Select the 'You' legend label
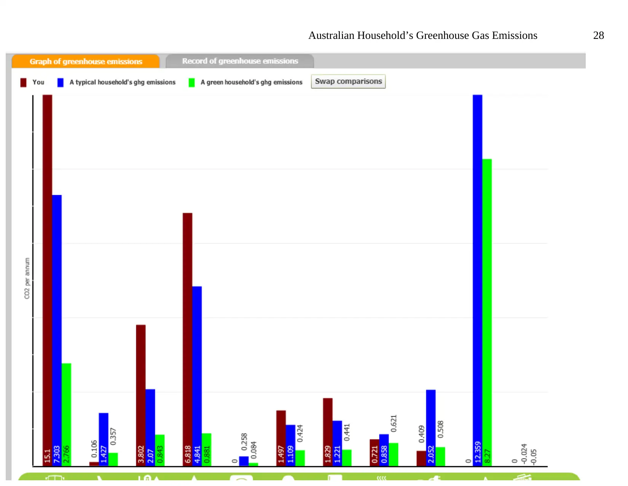Screen dimensions: 628x486 pyautogui.click(x=38, y=82)
